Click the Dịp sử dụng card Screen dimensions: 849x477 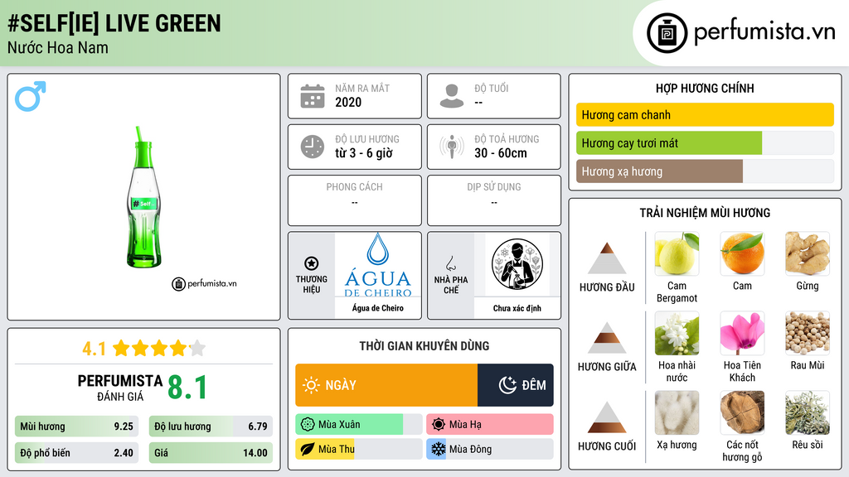[494, 200]
